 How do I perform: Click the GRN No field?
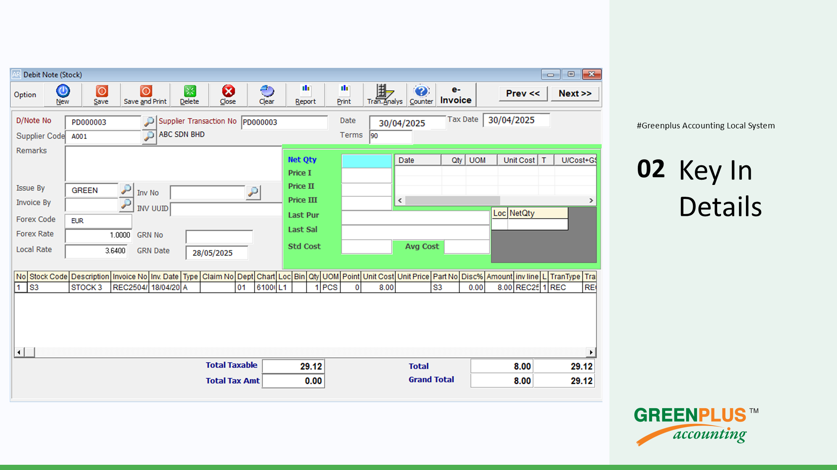tap(219, 237)
